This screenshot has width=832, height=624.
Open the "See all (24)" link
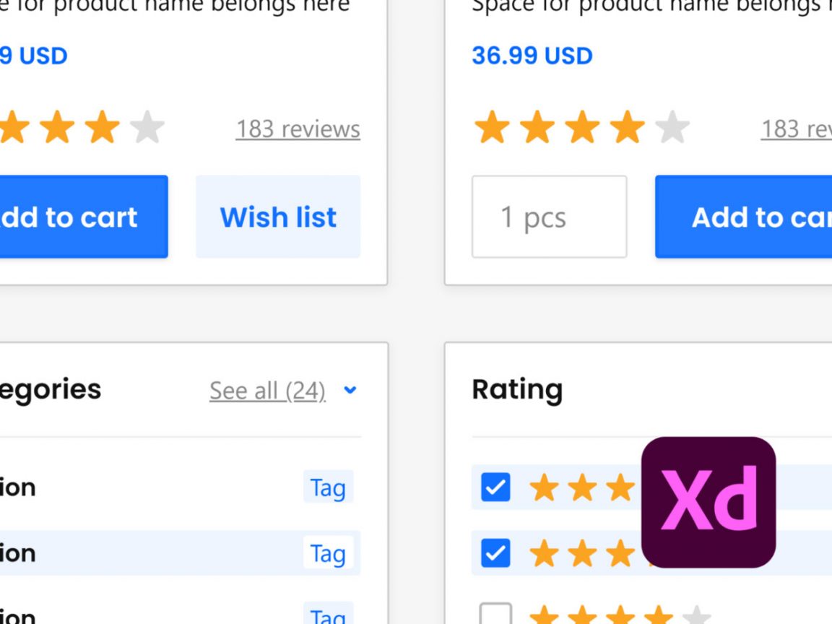pos(267,390)
